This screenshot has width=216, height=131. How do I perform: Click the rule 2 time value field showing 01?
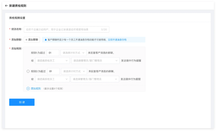(53, 71)
